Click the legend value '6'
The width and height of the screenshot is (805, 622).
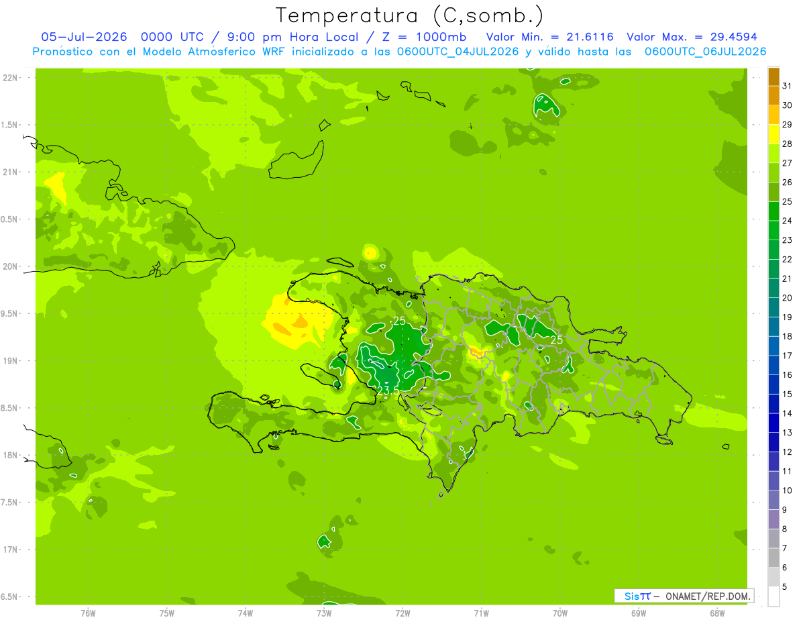pos(784,568)
